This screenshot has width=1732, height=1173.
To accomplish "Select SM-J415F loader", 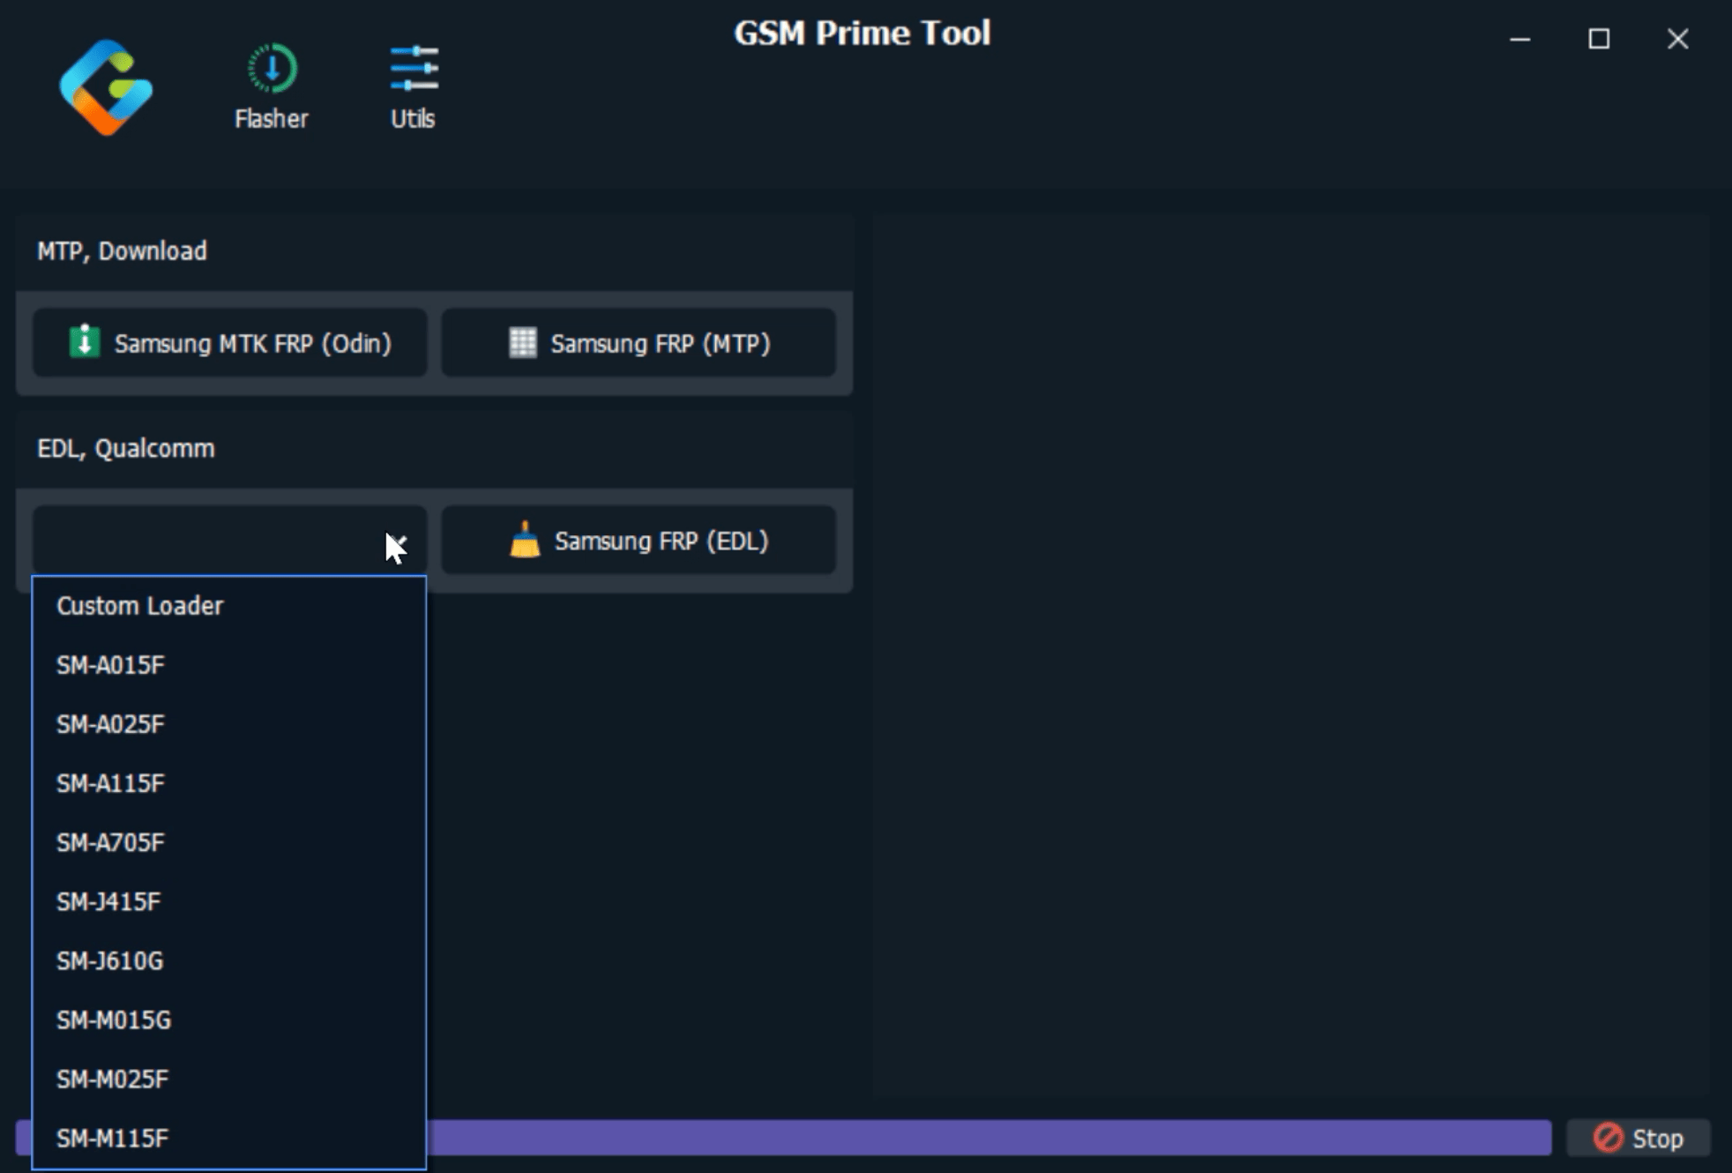I will coord(229,901).
